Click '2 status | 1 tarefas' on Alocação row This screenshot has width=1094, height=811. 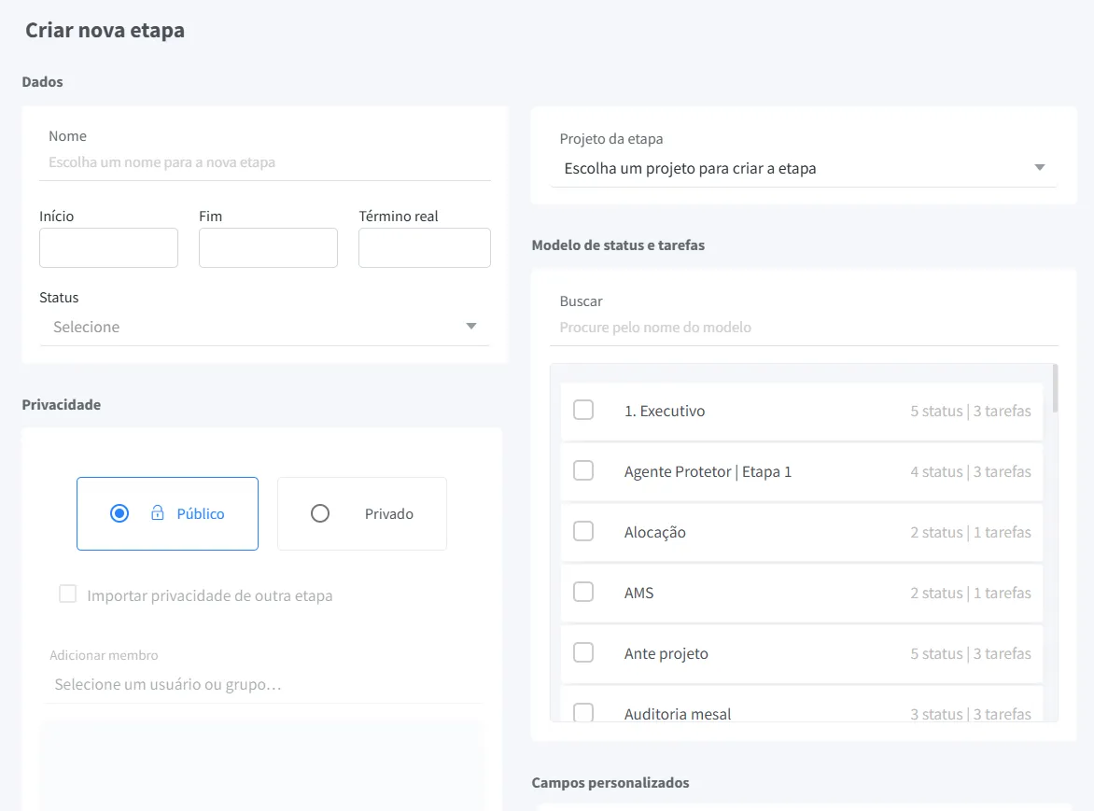(971, 533)
